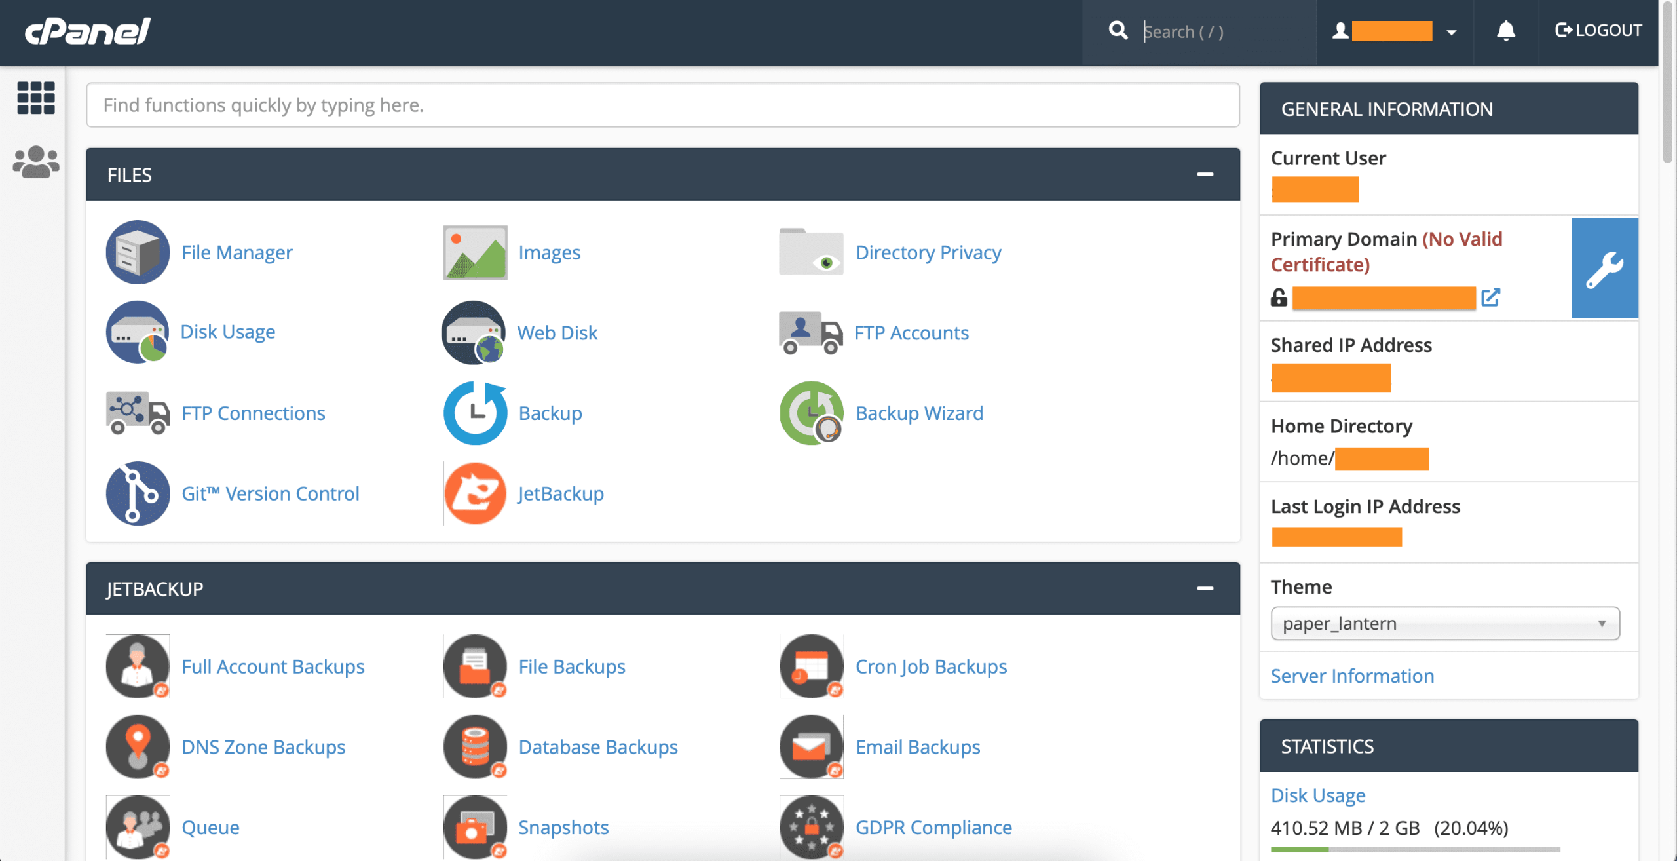The height and width of the screenshot is (861, 1677).
Task: Open User Manager from the sidebar people icon
Action: 36,162
